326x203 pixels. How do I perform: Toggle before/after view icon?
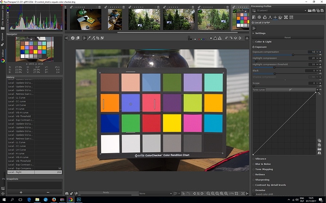pos(77,38)
